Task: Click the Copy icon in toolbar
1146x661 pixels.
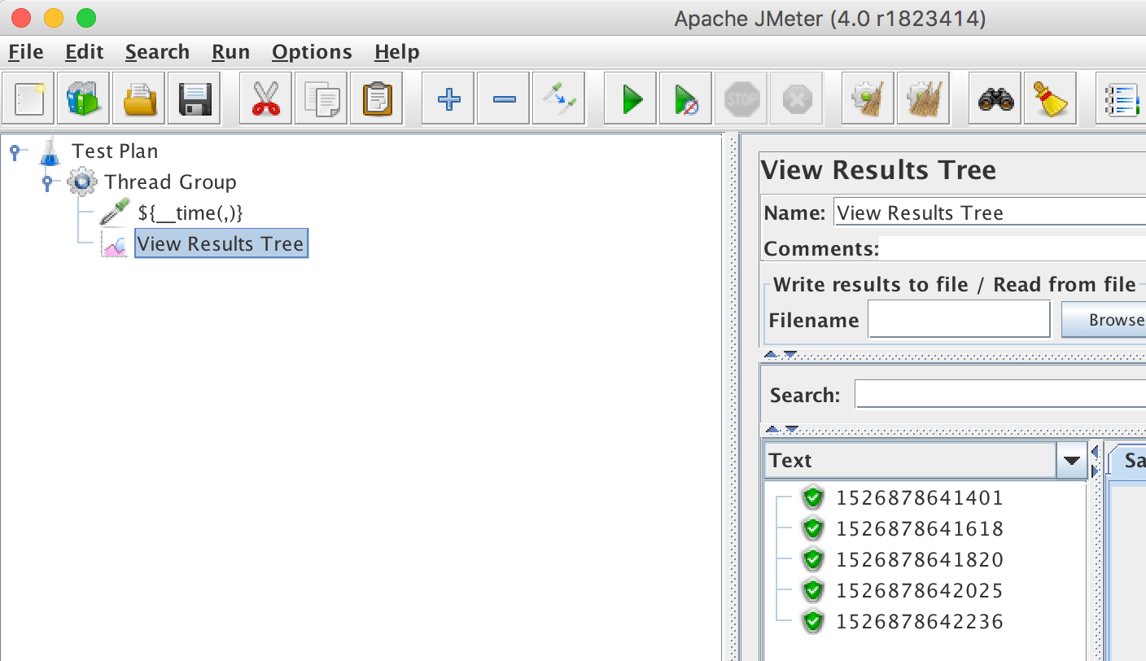Action: click(321, 98)
